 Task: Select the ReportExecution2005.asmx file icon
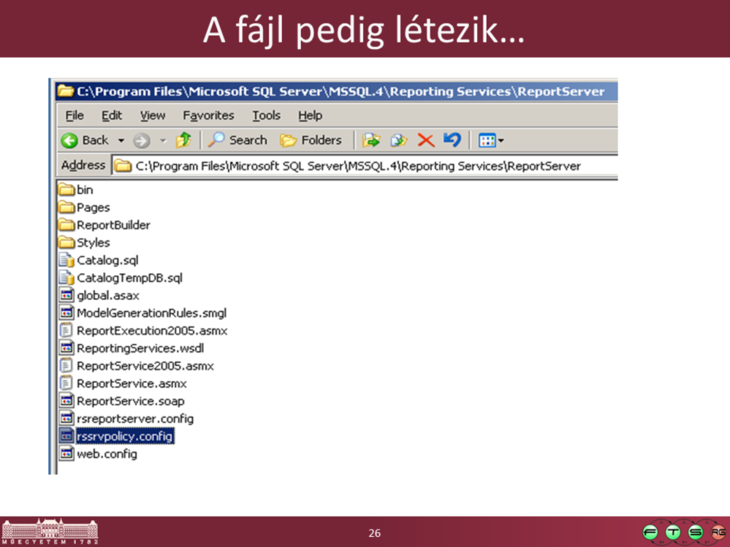pyautogui.click(x=66, y=330)
